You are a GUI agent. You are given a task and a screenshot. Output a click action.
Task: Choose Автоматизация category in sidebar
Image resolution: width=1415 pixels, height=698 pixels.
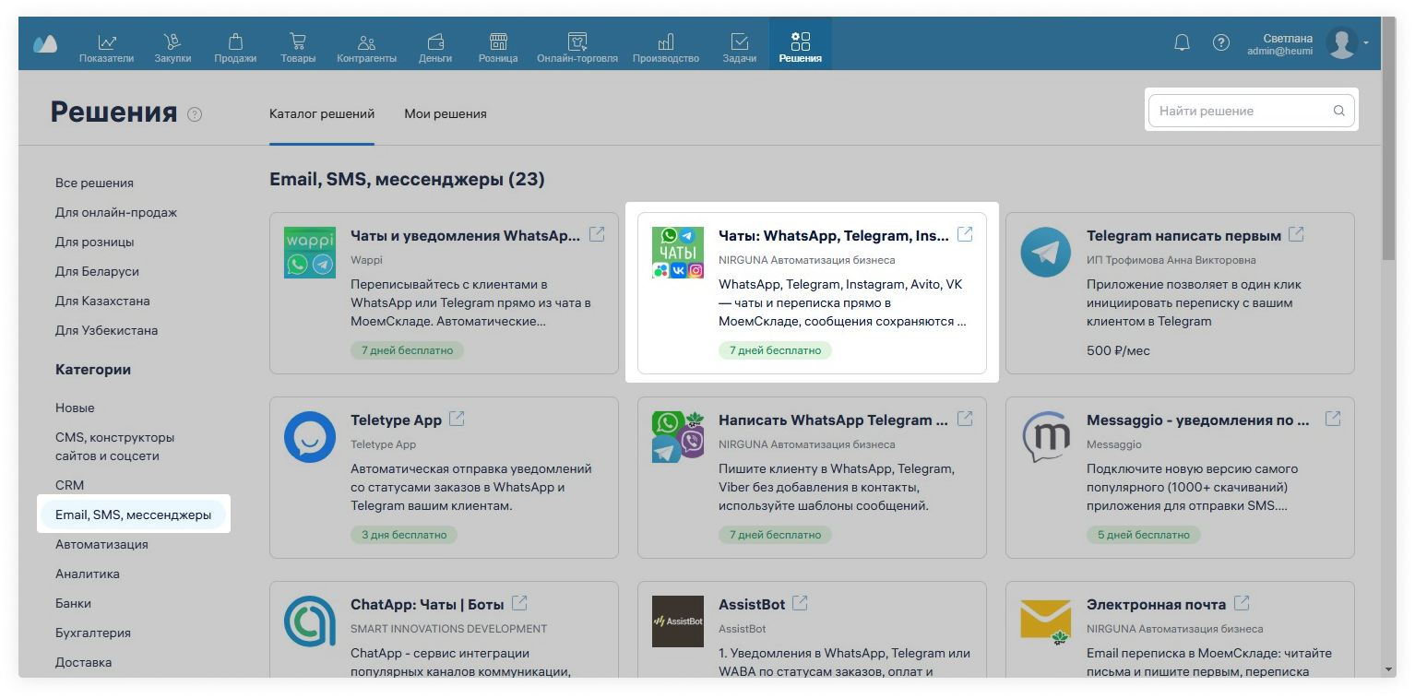pos(101,544)
